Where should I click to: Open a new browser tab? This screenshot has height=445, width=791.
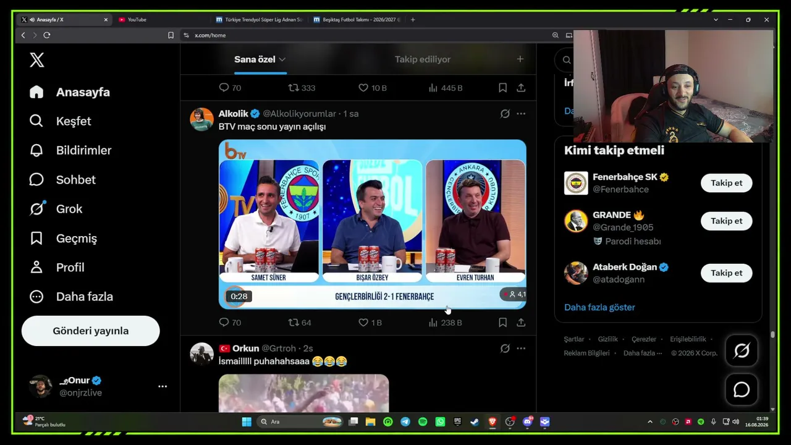point(413,20)
